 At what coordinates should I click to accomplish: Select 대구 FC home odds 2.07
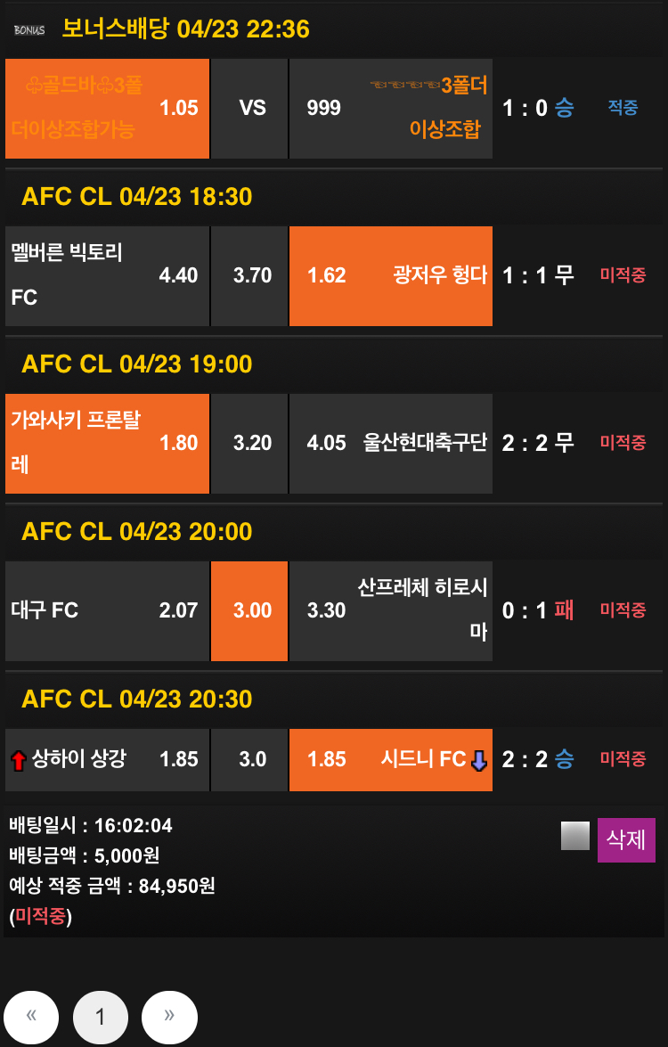[x=107, y=610]
